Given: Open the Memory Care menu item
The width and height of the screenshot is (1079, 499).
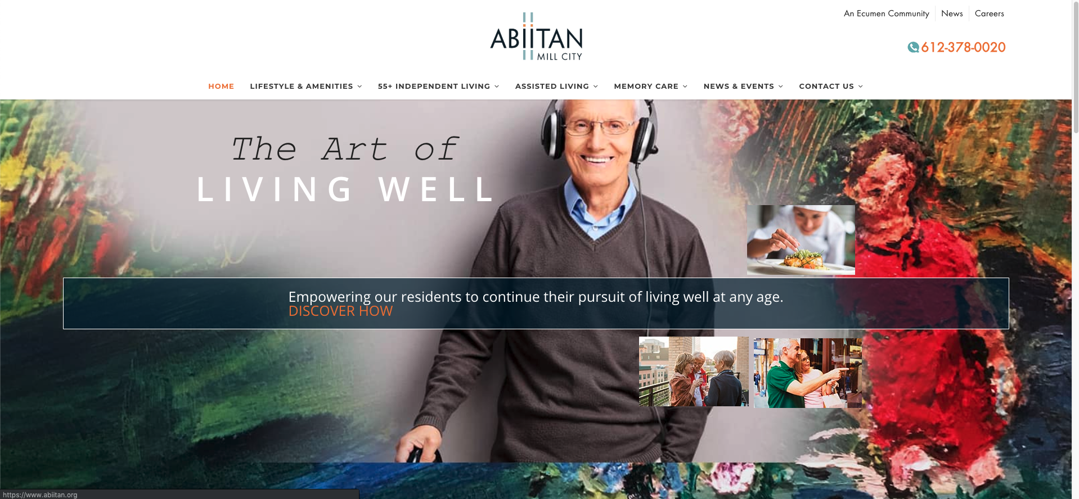Looking at the screenshot, I should click(646, 86).
